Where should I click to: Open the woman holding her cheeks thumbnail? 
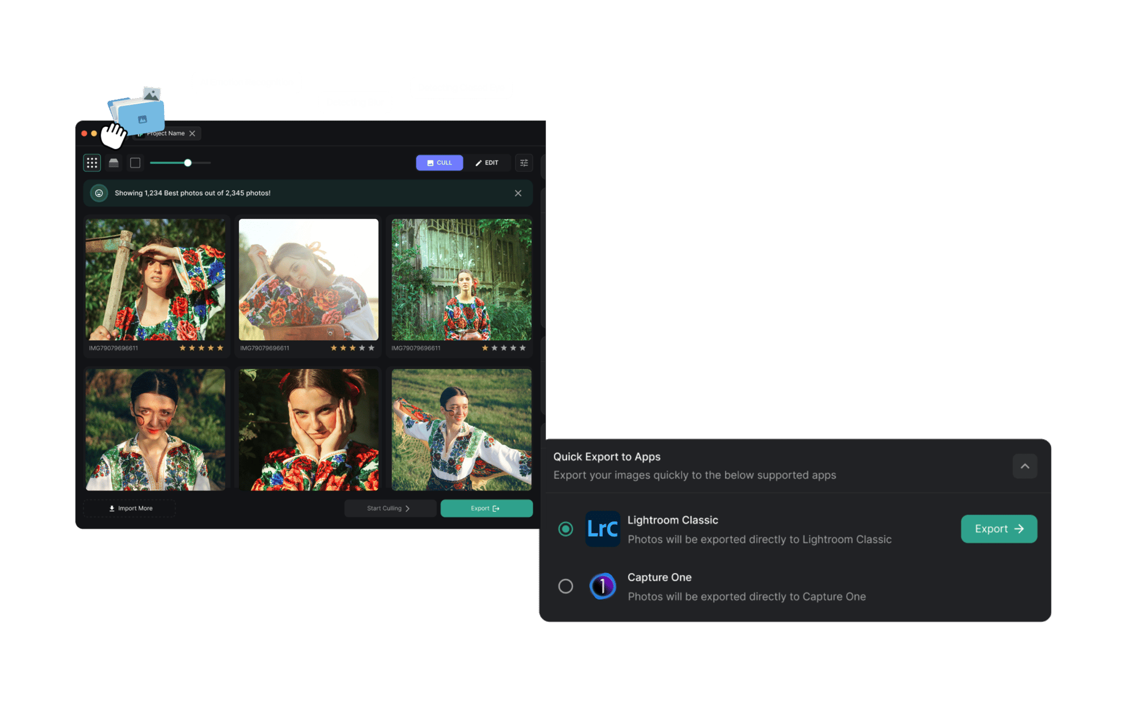pyautogui.click(x=309, y=430)
